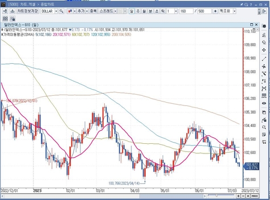Open the interval value dropdown showing 1
The height and width of the screenshot is (200, 270).
(x=176, y=11)
